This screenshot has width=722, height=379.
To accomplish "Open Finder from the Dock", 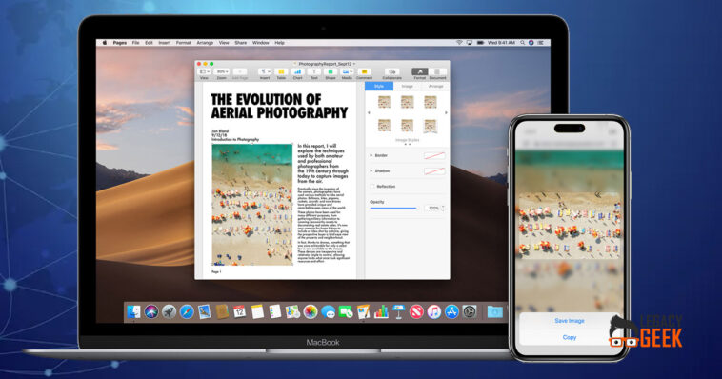I will (133, 311).
